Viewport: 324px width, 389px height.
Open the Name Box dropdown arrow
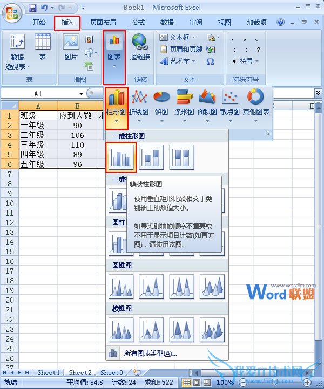point(81,94)
